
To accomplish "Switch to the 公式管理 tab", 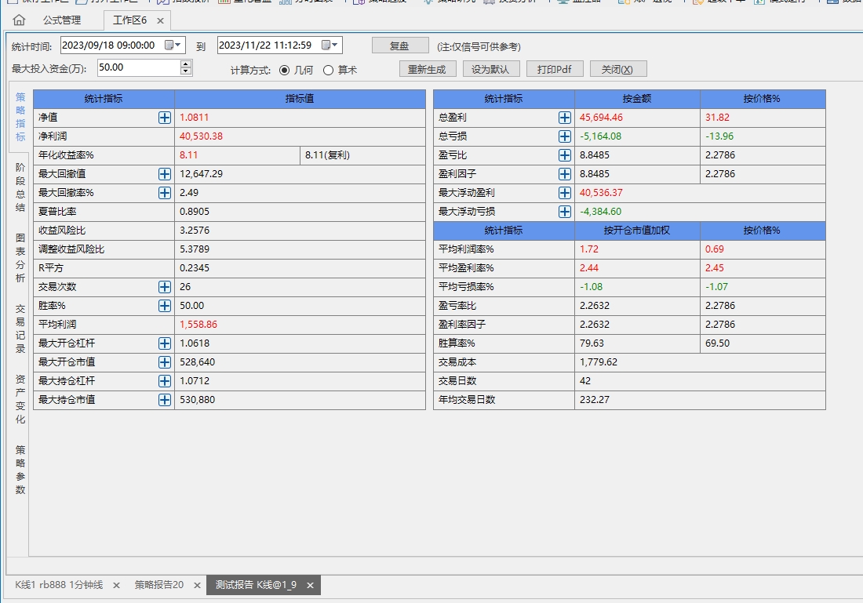I will point(62,20).
